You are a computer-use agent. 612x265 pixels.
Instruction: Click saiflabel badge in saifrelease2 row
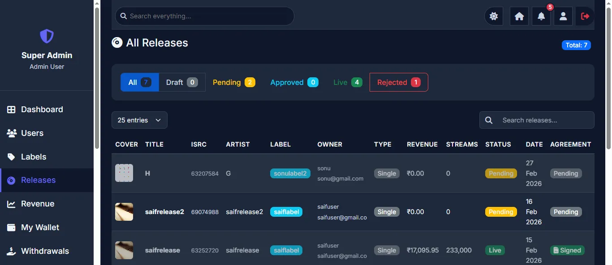pyautogui.click(x=286, y=212)
